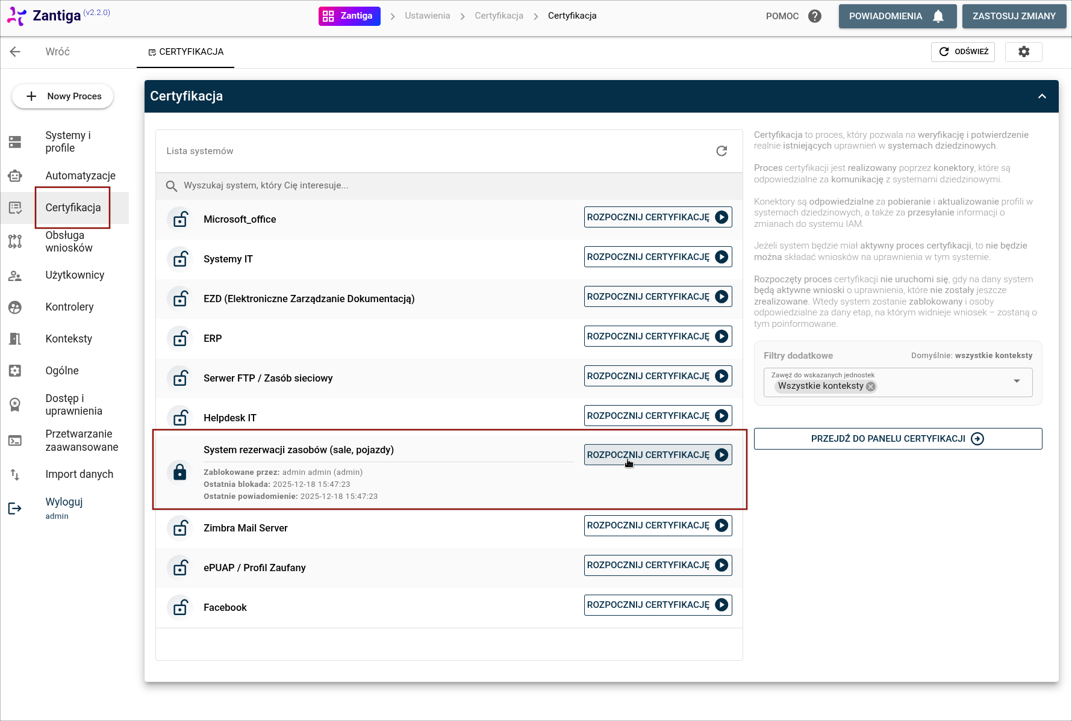Click the settings gear icon next to Odśwież
Viewport: 1072px width, 721px height.
point(1023,52)
